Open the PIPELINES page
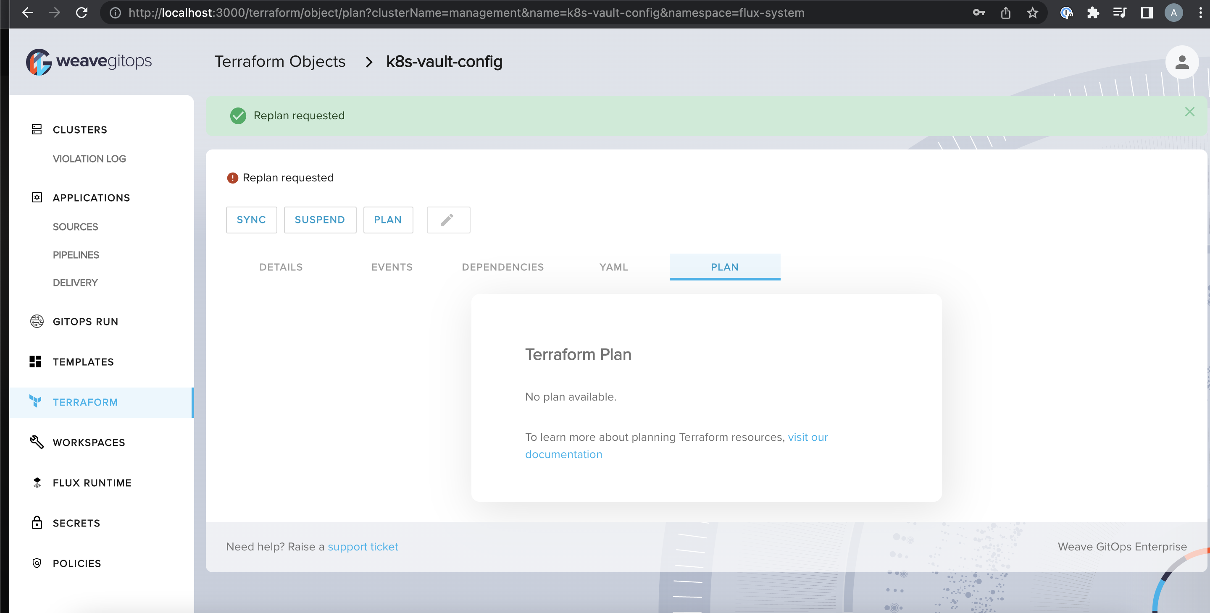Screen dimensions: 1210x613 76,255
